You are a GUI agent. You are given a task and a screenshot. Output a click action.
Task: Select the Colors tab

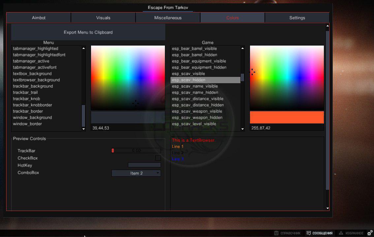[x=233, y=18]
